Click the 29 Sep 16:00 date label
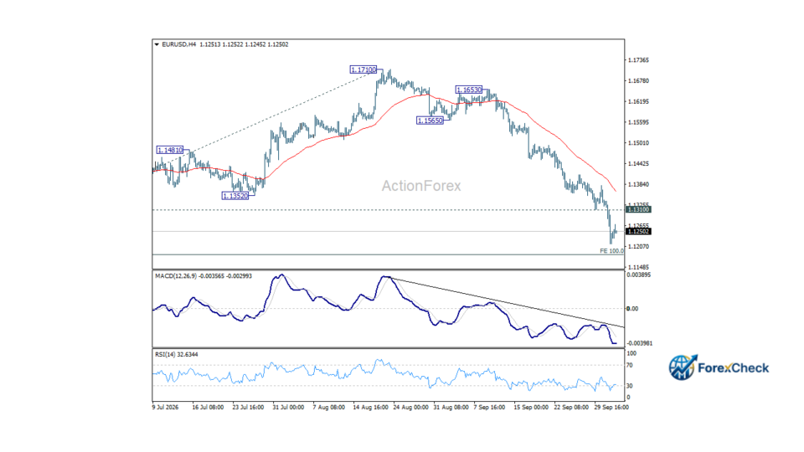The width and height of the screenshot is (804, 452). tap(611, 408)
